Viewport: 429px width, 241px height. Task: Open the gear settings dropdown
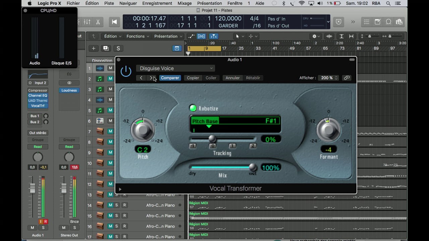coord(316,36)
